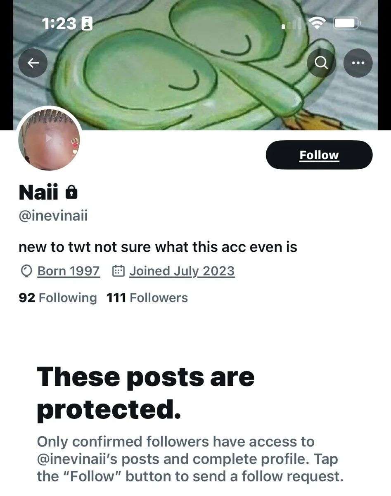
Task: Tap the 1:23 status bar clock
Action: coord(59,24)
